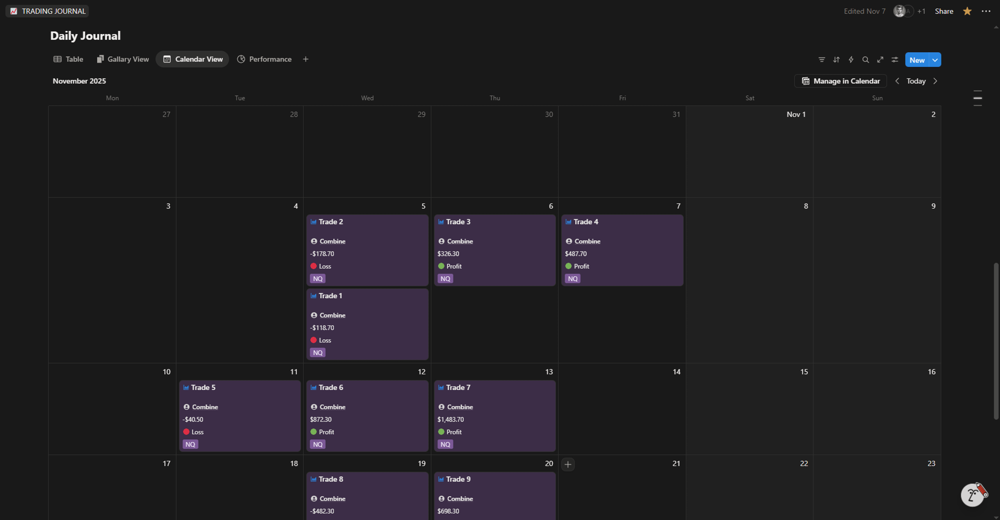Favorite page with the star icon

(967, 11)
